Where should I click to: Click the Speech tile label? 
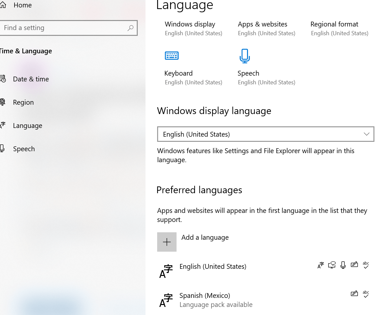pos(248,73)
